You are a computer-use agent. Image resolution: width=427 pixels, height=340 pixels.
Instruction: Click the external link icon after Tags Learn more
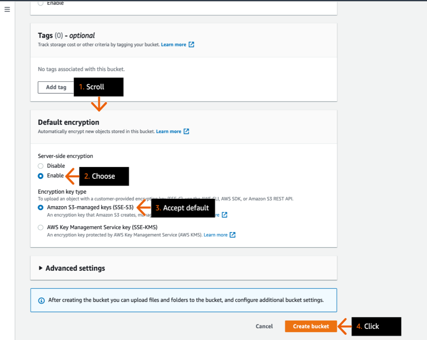click(191, 45)
